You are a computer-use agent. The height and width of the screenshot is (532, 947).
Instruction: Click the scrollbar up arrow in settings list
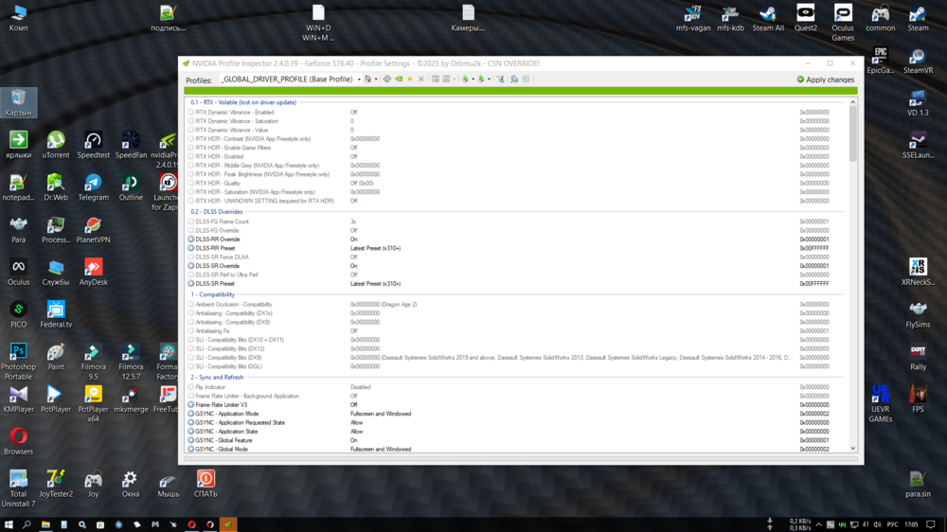pyautogui.click(x=853, y=102)
